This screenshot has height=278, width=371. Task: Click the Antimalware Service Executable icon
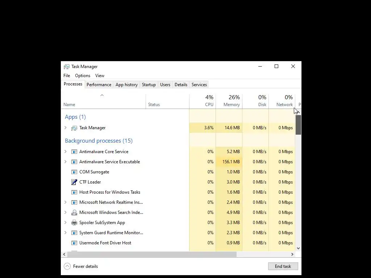point(74,162)
